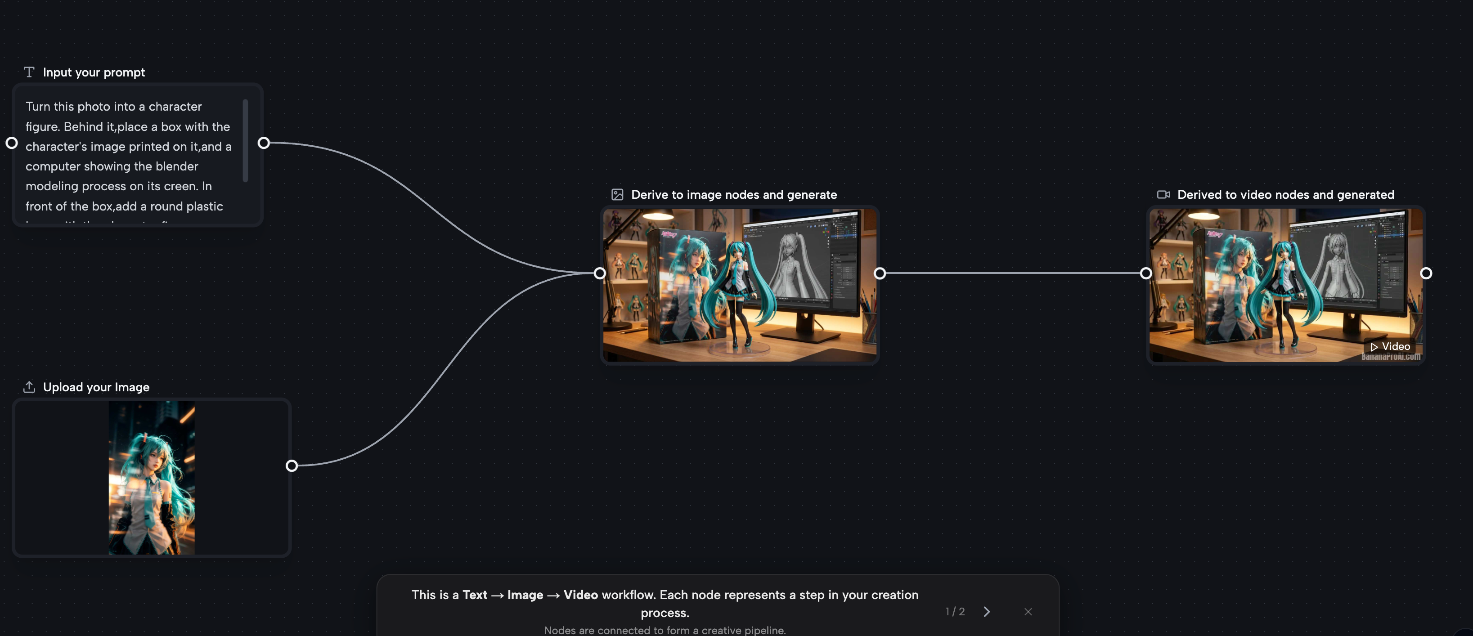The height and width of the screenshot is (636, 1473).
Task: Click the upload image node's output port
Action: [292, 466]
